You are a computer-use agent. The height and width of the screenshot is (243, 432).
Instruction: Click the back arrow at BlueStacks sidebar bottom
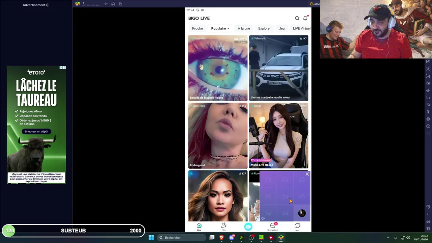(428, 214)
